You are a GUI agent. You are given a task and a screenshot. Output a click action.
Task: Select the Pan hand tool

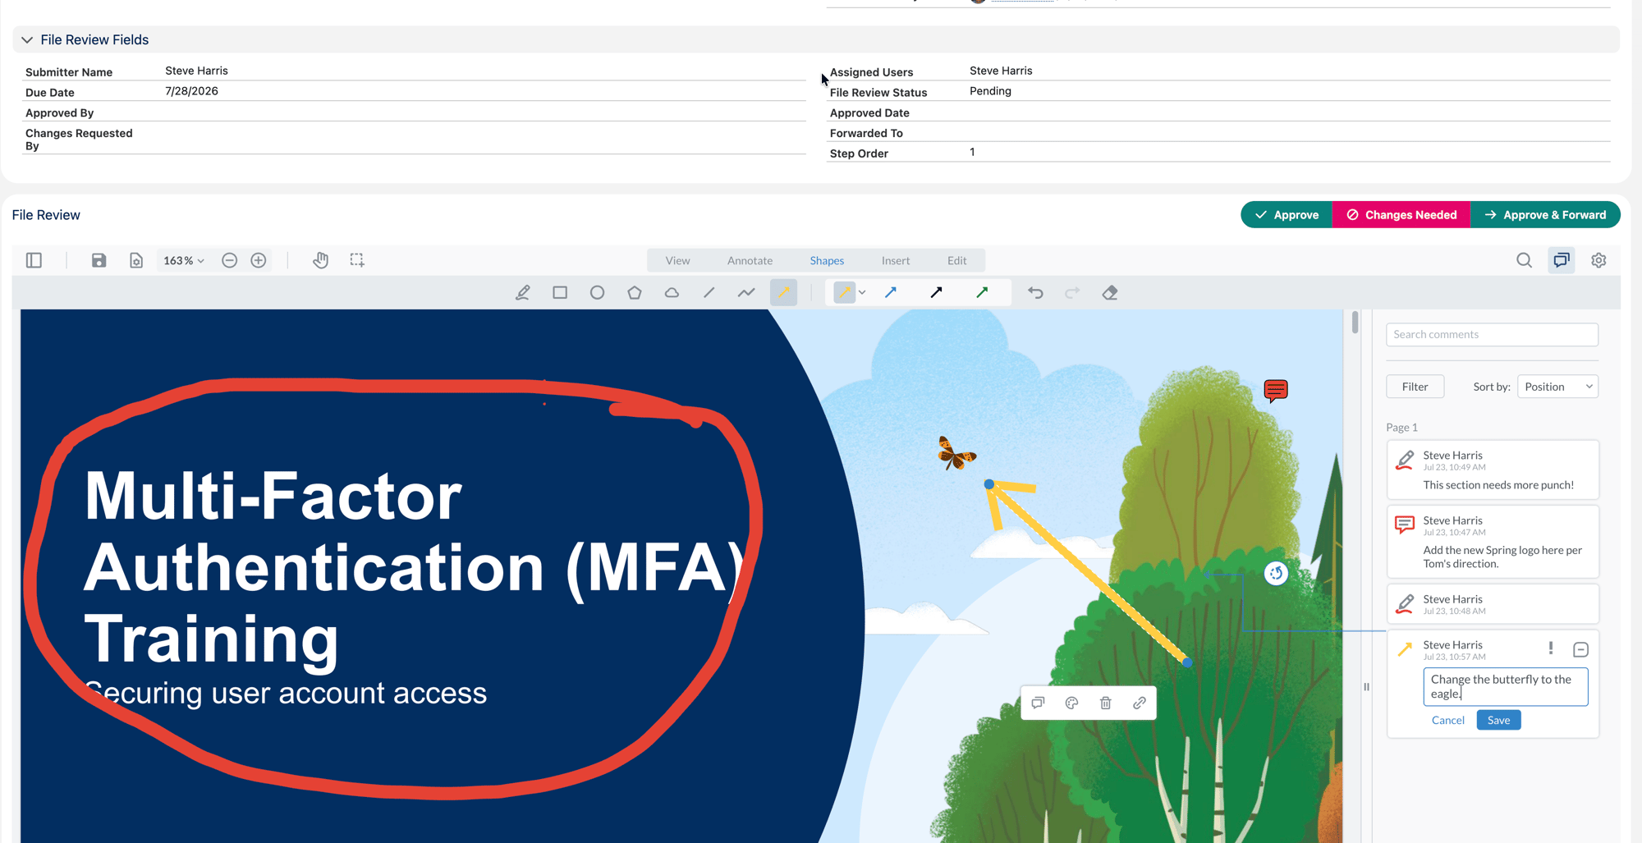(x=320, y=260)
